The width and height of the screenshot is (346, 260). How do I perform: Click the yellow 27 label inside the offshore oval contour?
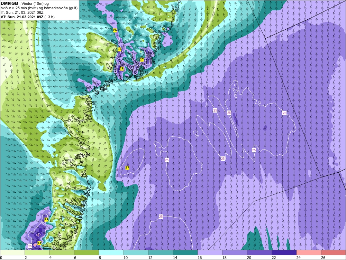[127, 167]
